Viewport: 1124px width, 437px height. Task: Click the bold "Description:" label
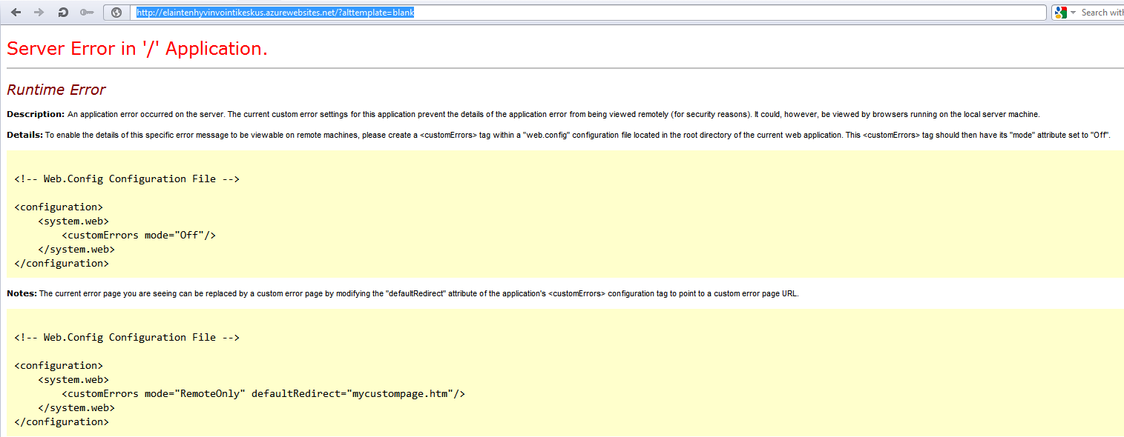pos(36,114)
